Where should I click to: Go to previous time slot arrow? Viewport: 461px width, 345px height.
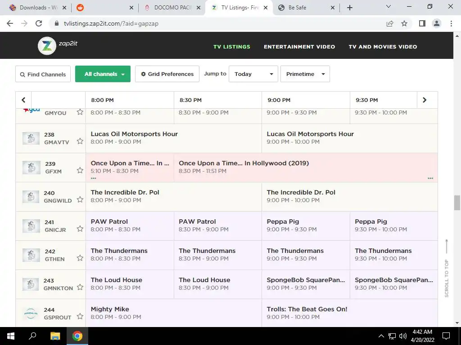(x=23, y=100)
